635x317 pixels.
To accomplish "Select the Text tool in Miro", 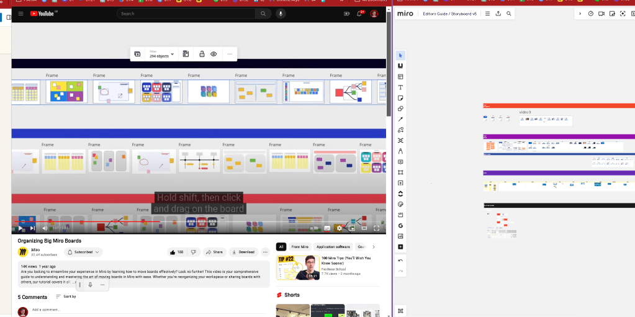I will pos(400,87).
